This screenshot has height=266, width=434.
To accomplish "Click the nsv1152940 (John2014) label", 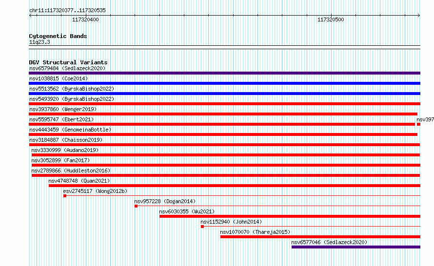I will pos(231,222).
